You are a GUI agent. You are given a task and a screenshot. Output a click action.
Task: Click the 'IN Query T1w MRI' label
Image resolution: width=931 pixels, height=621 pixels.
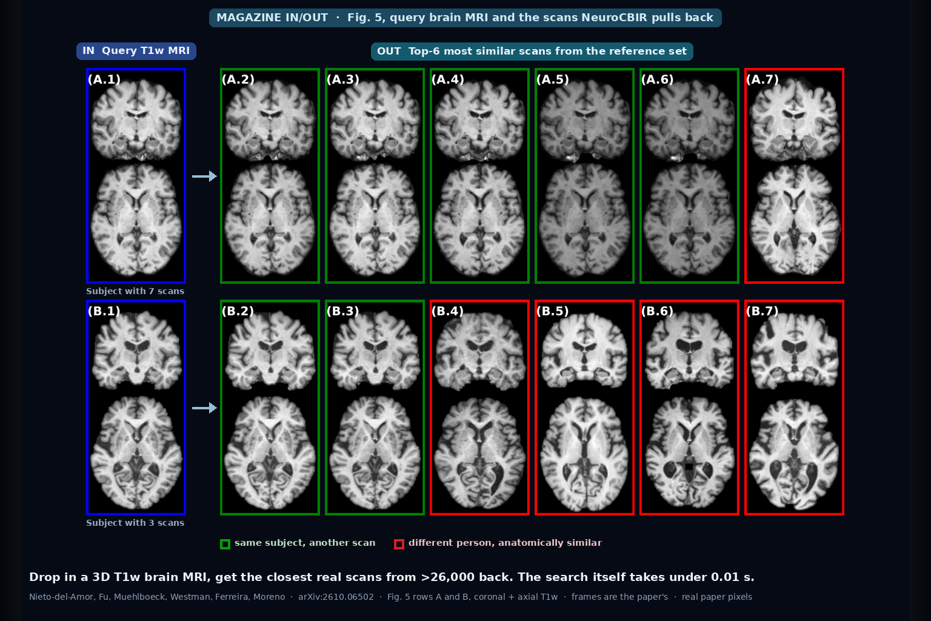(x=136, y=51)
